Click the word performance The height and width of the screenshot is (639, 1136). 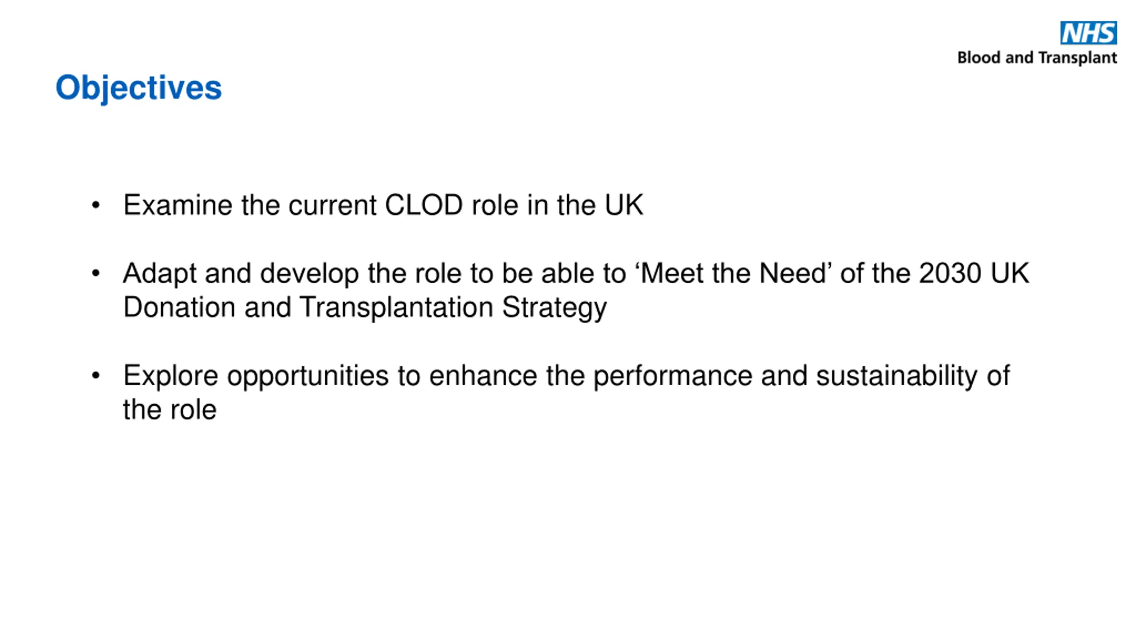point(673,376)
